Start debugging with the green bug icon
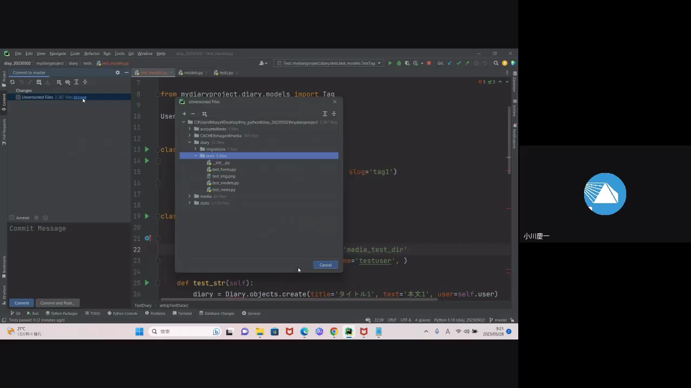Viewport: 691px width, 388px height. pyautogui.click(x=399, y=63)
